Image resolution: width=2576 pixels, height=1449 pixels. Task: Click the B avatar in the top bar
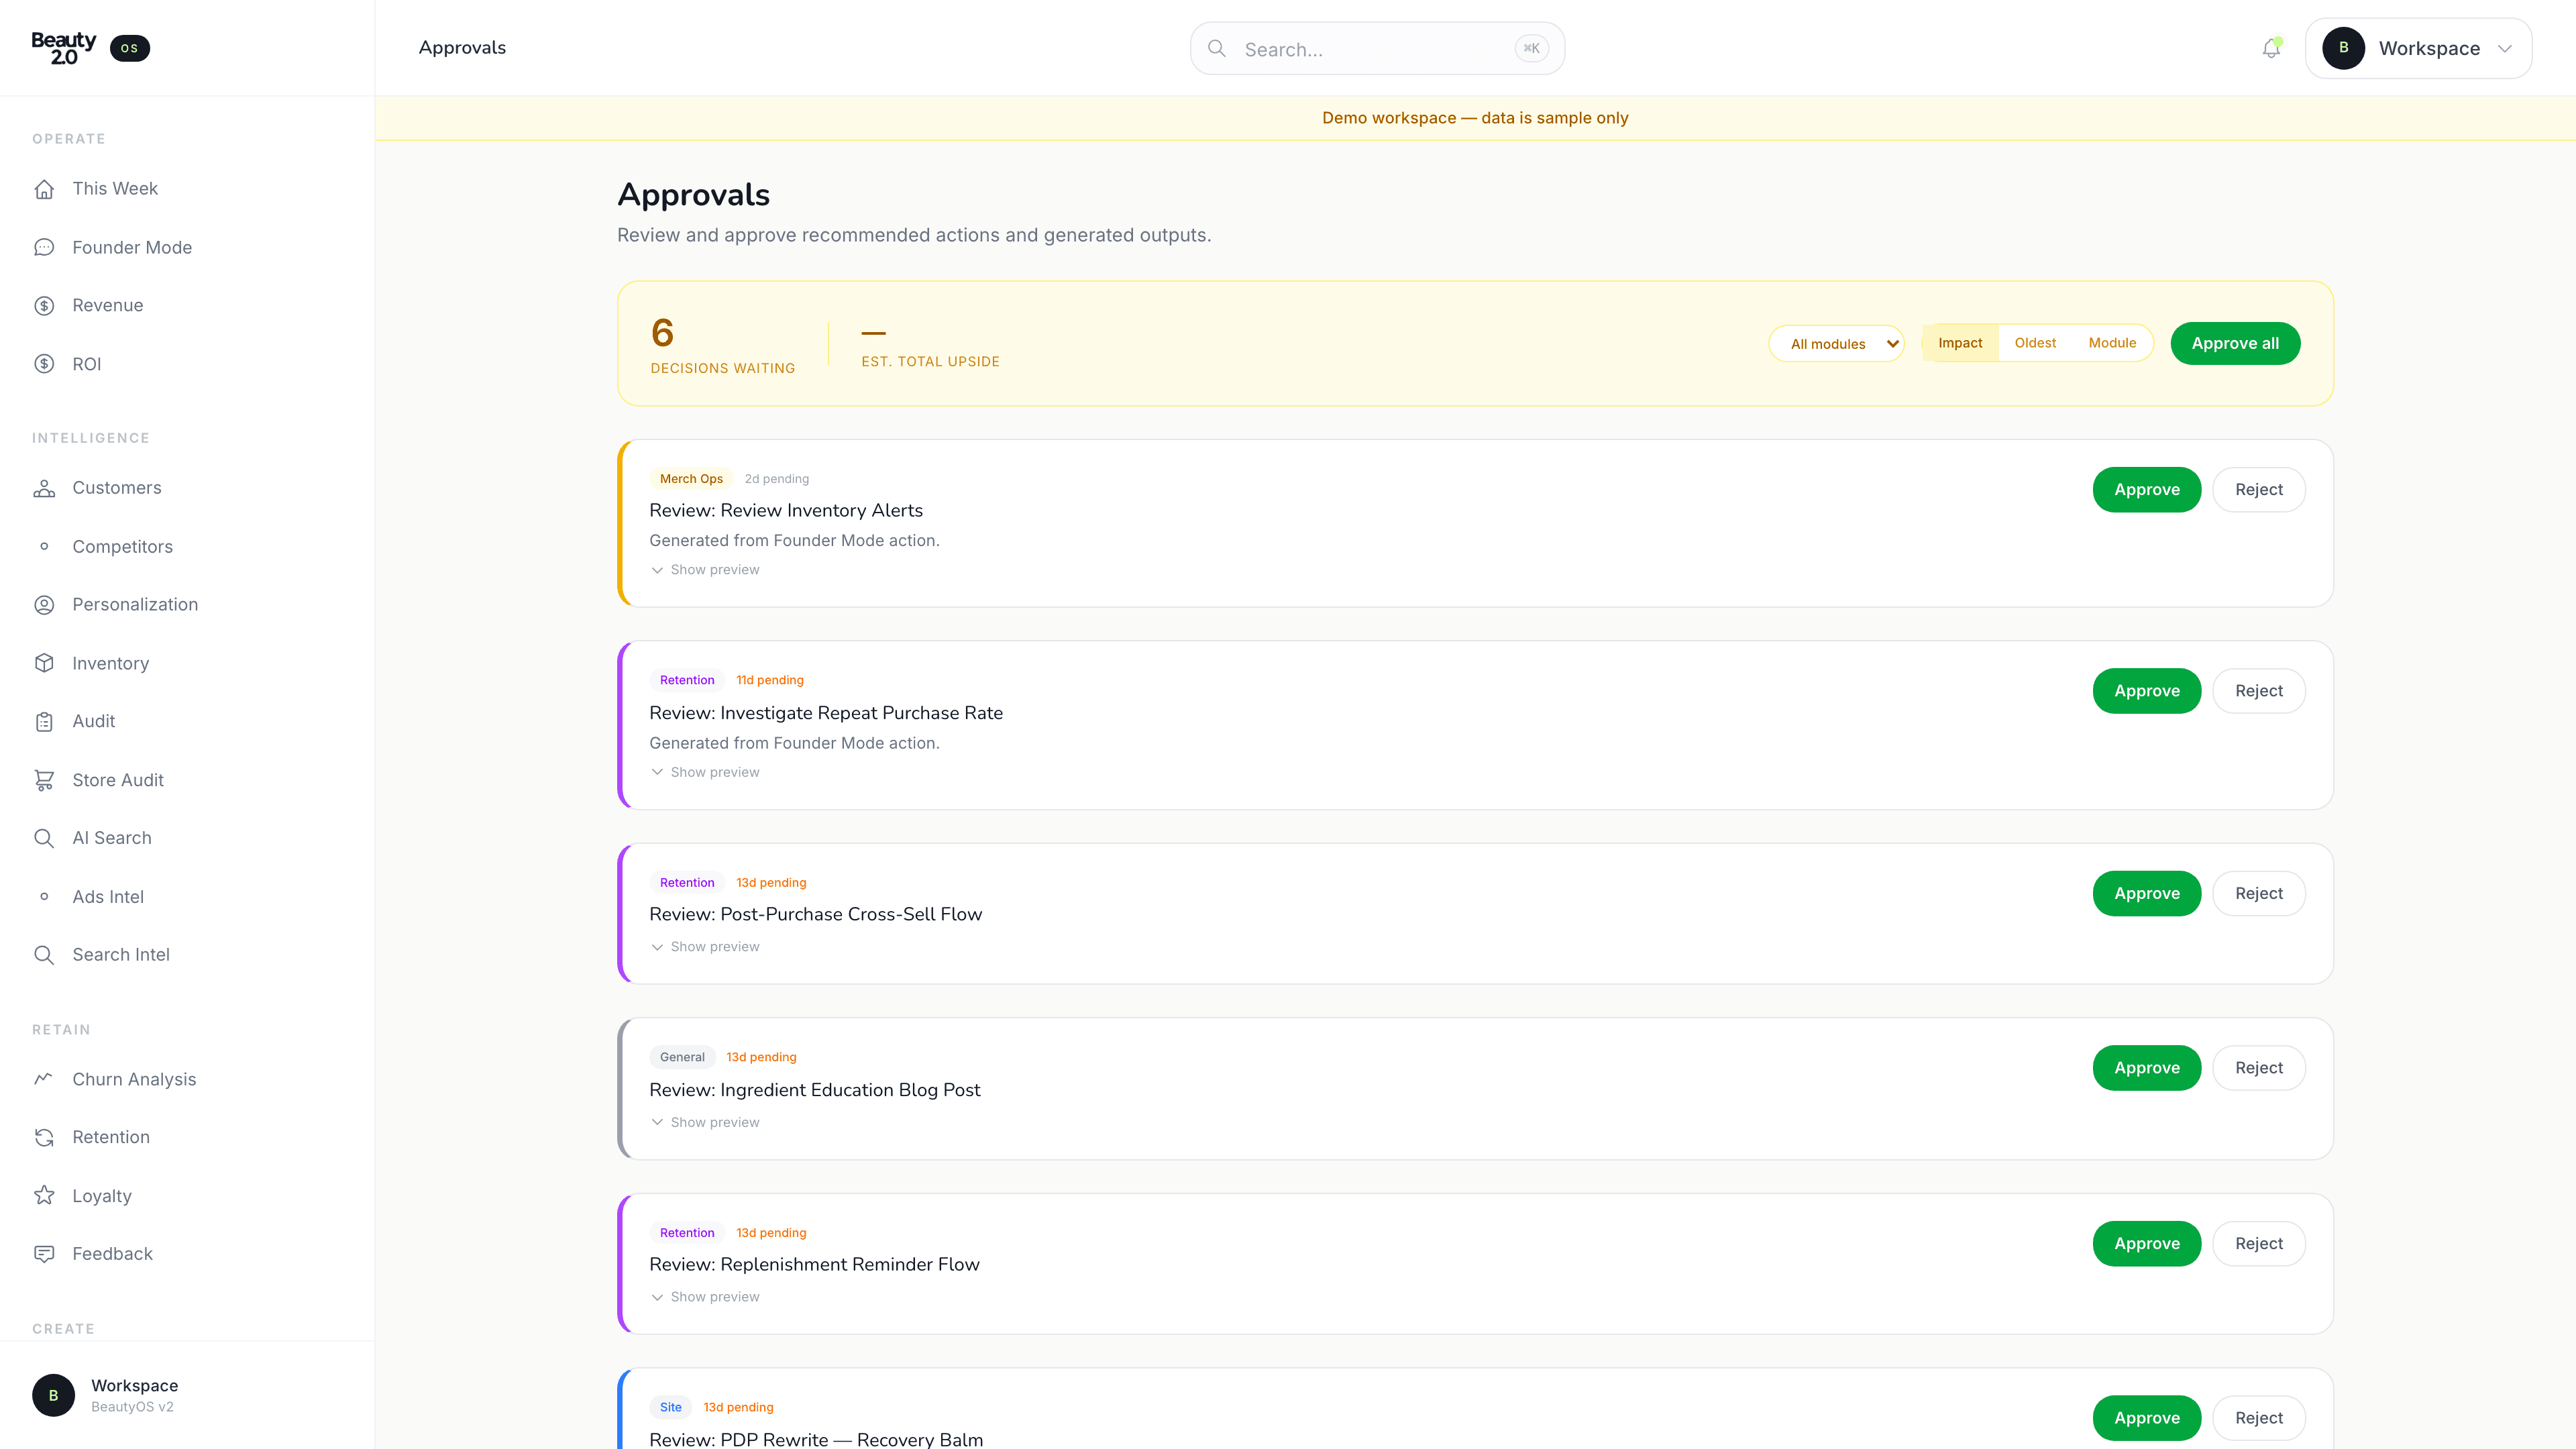click(2343, 48)
